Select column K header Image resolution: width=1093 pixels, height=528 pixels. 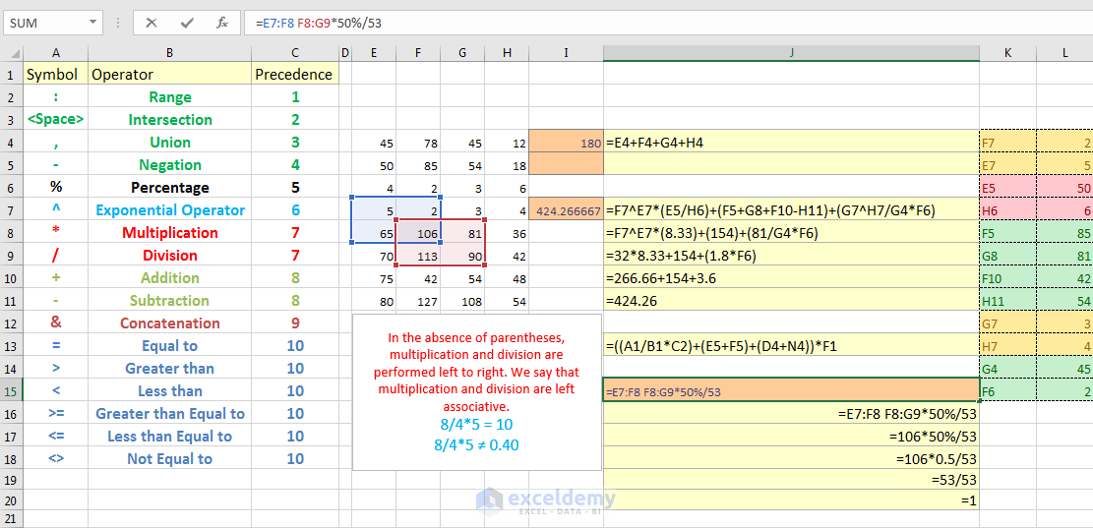[x=1008, y=53]
